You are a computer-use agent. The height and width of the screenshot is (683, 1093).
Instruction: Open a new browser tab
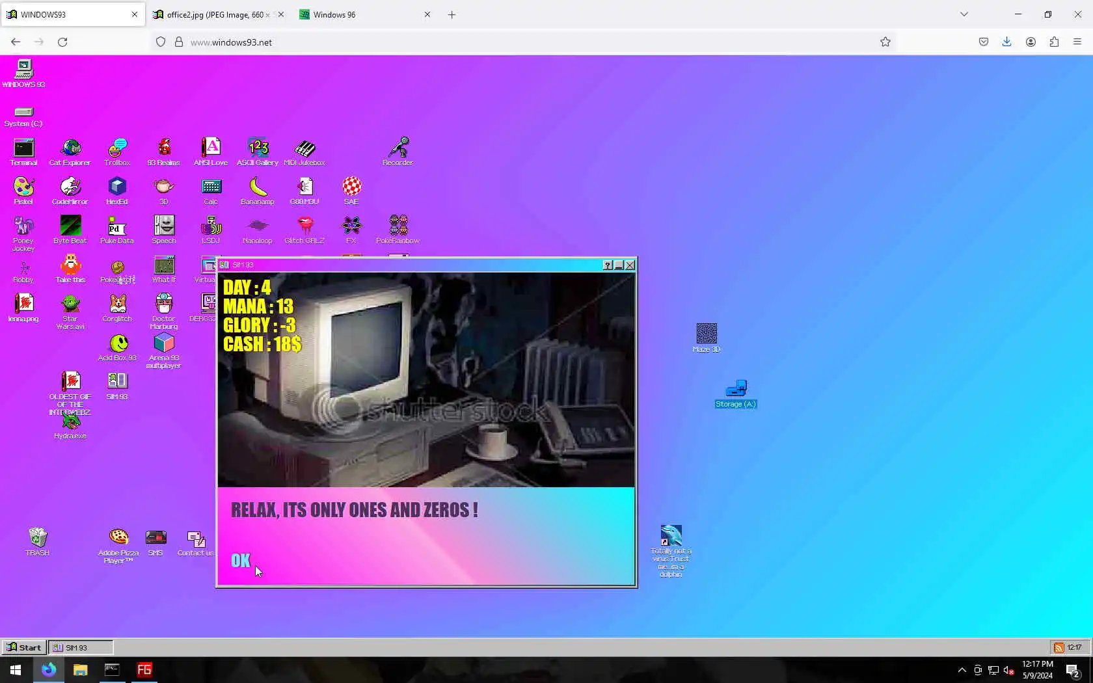point(452,14)
